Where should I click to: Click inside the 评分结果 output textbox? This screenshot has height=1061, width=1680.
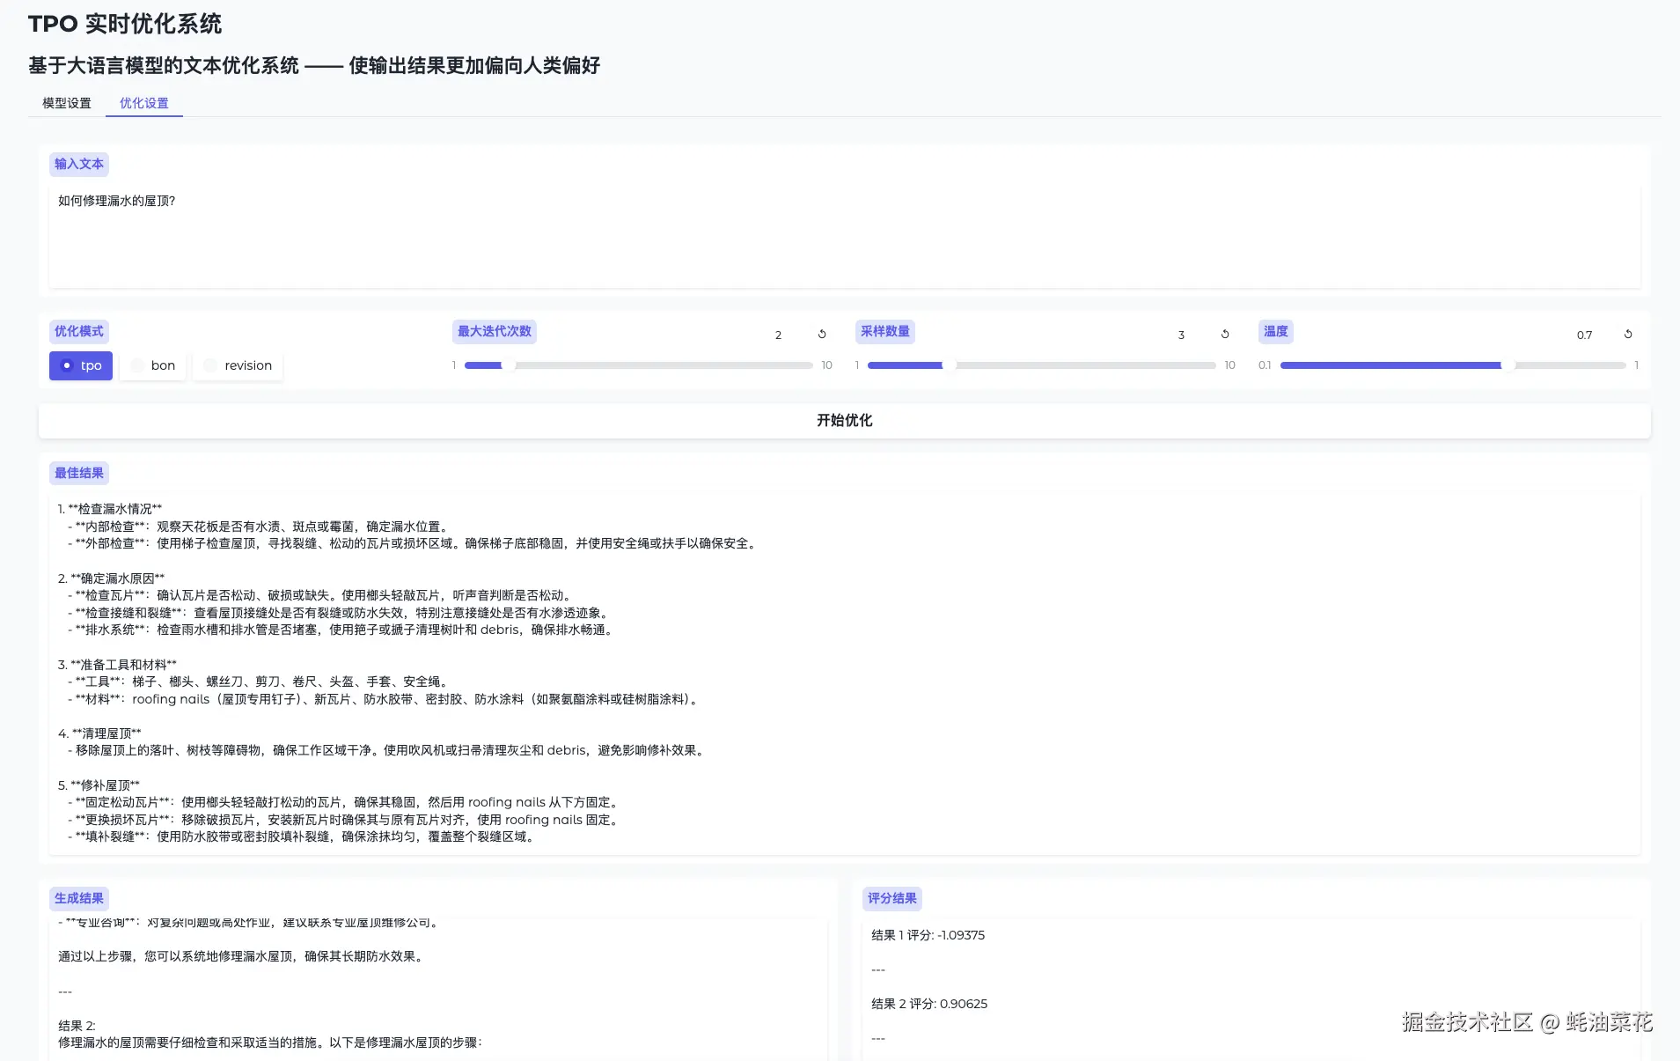[x=1251, y=990]
